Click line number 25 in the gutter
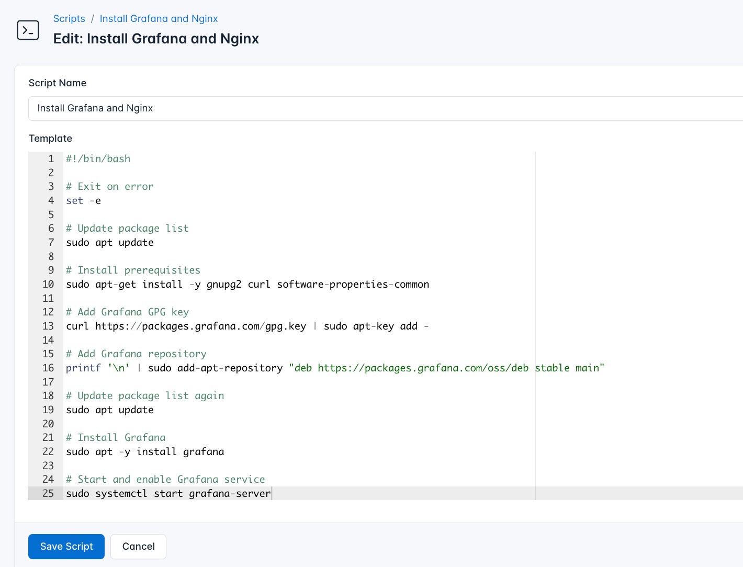The height and width of the screenshot is (567, 743). [x=48, y=493]
